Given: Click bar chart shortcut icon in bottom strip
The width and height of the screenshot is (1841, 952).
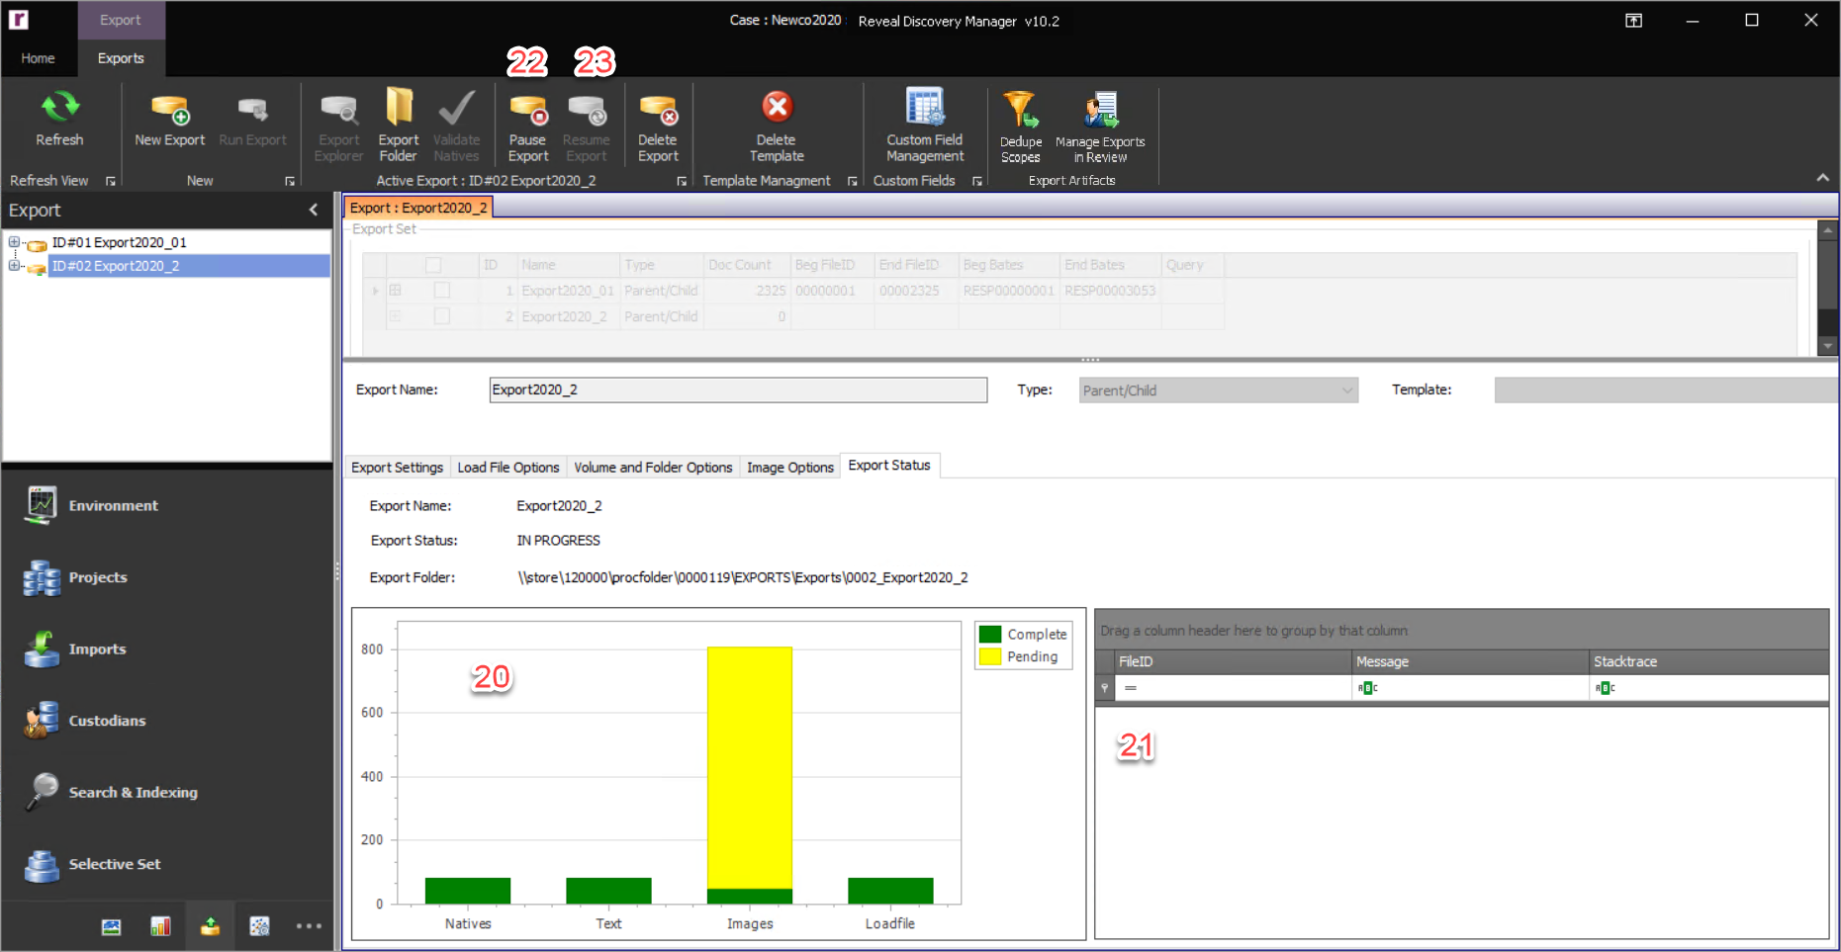Looking at the screenshot, I should coord(160,926).
